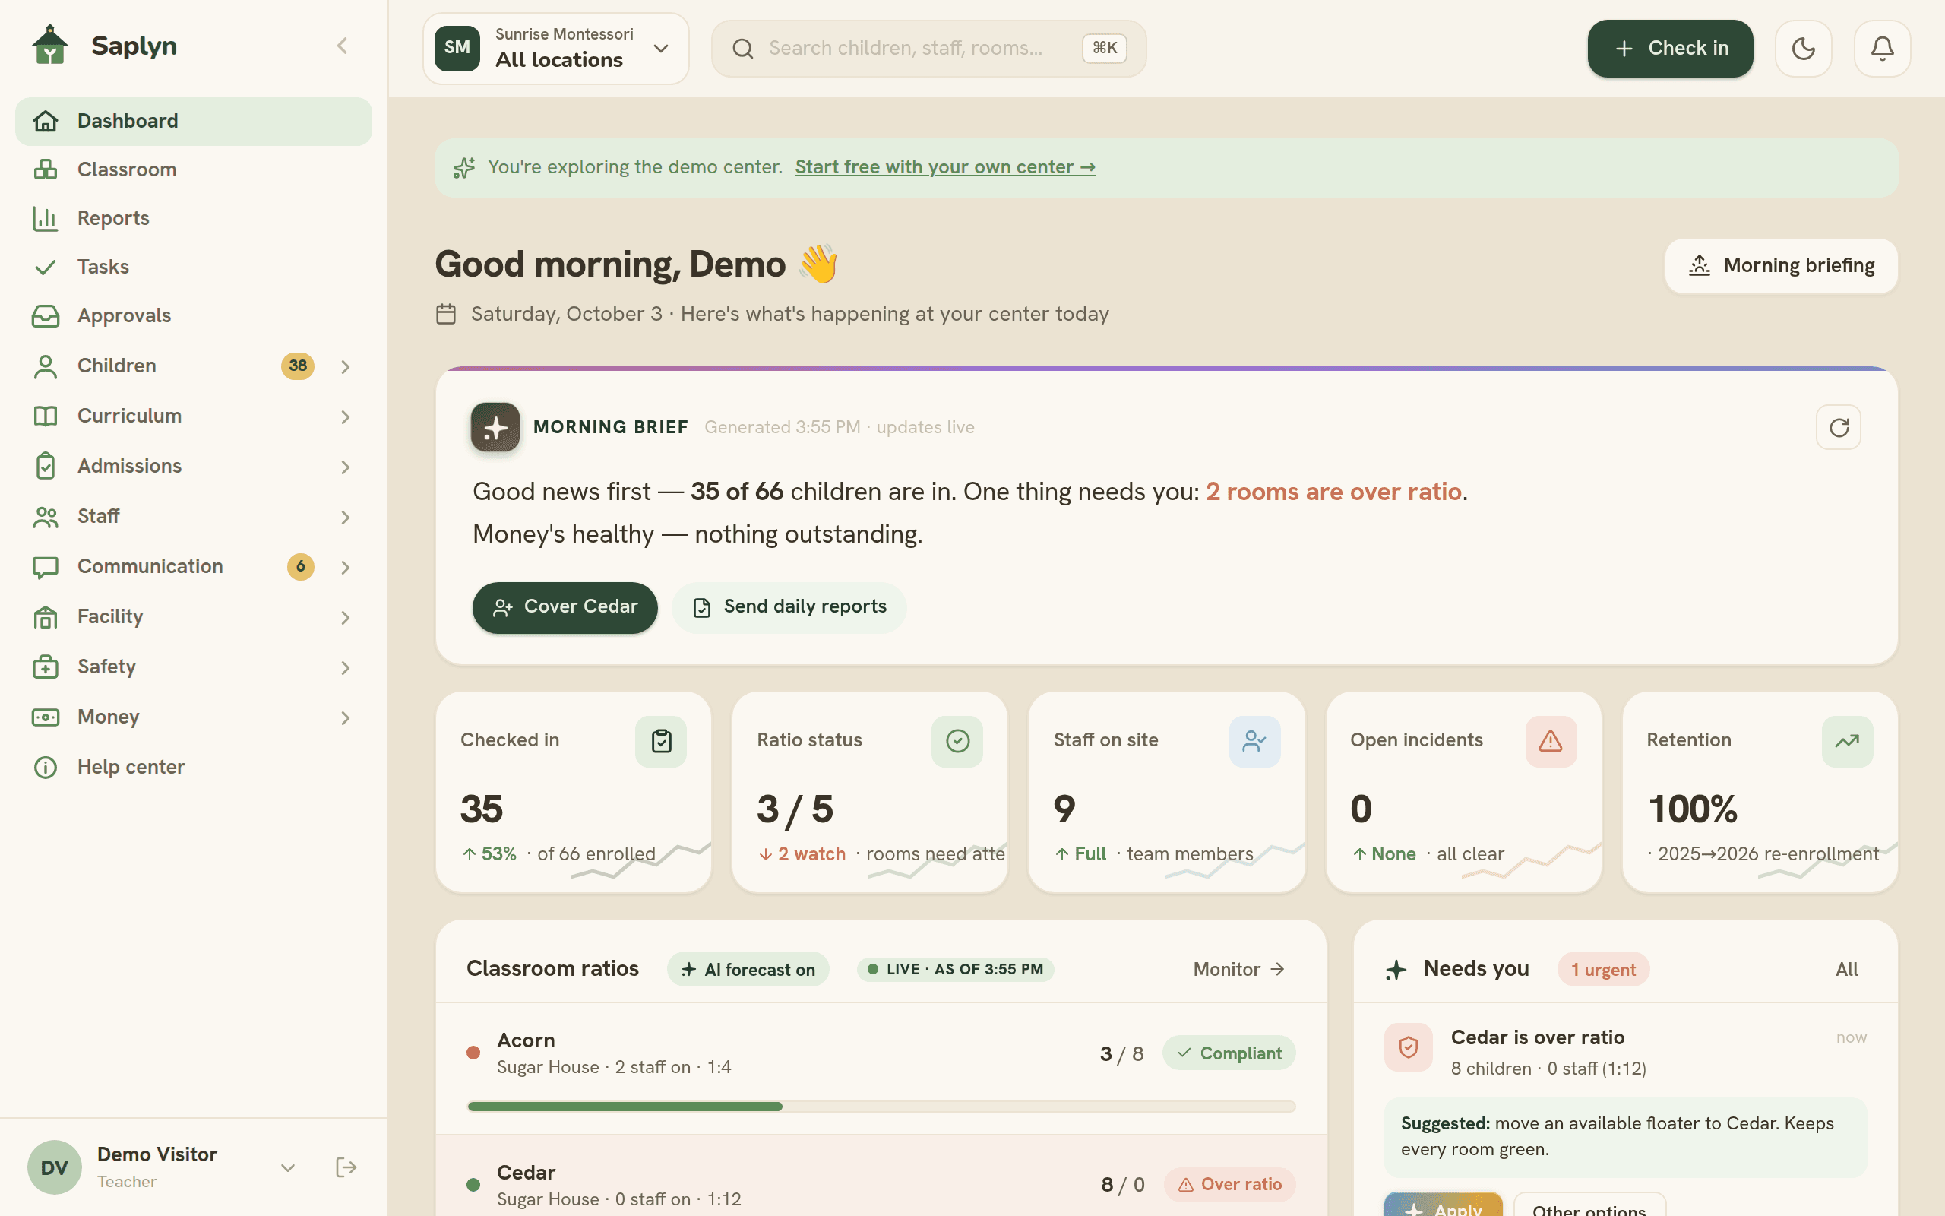Screen dimensions: 1945x1216
Task: Expand the Communication menu chevron
Action: [346, 567]
